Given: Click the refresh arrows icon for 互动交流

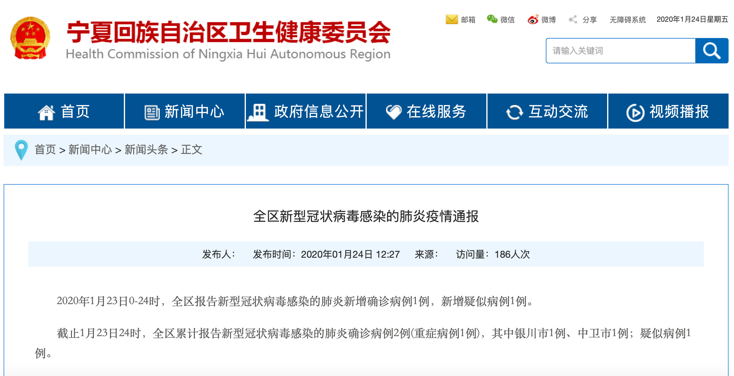Looking at the screenshot, I should coord(514,112).
